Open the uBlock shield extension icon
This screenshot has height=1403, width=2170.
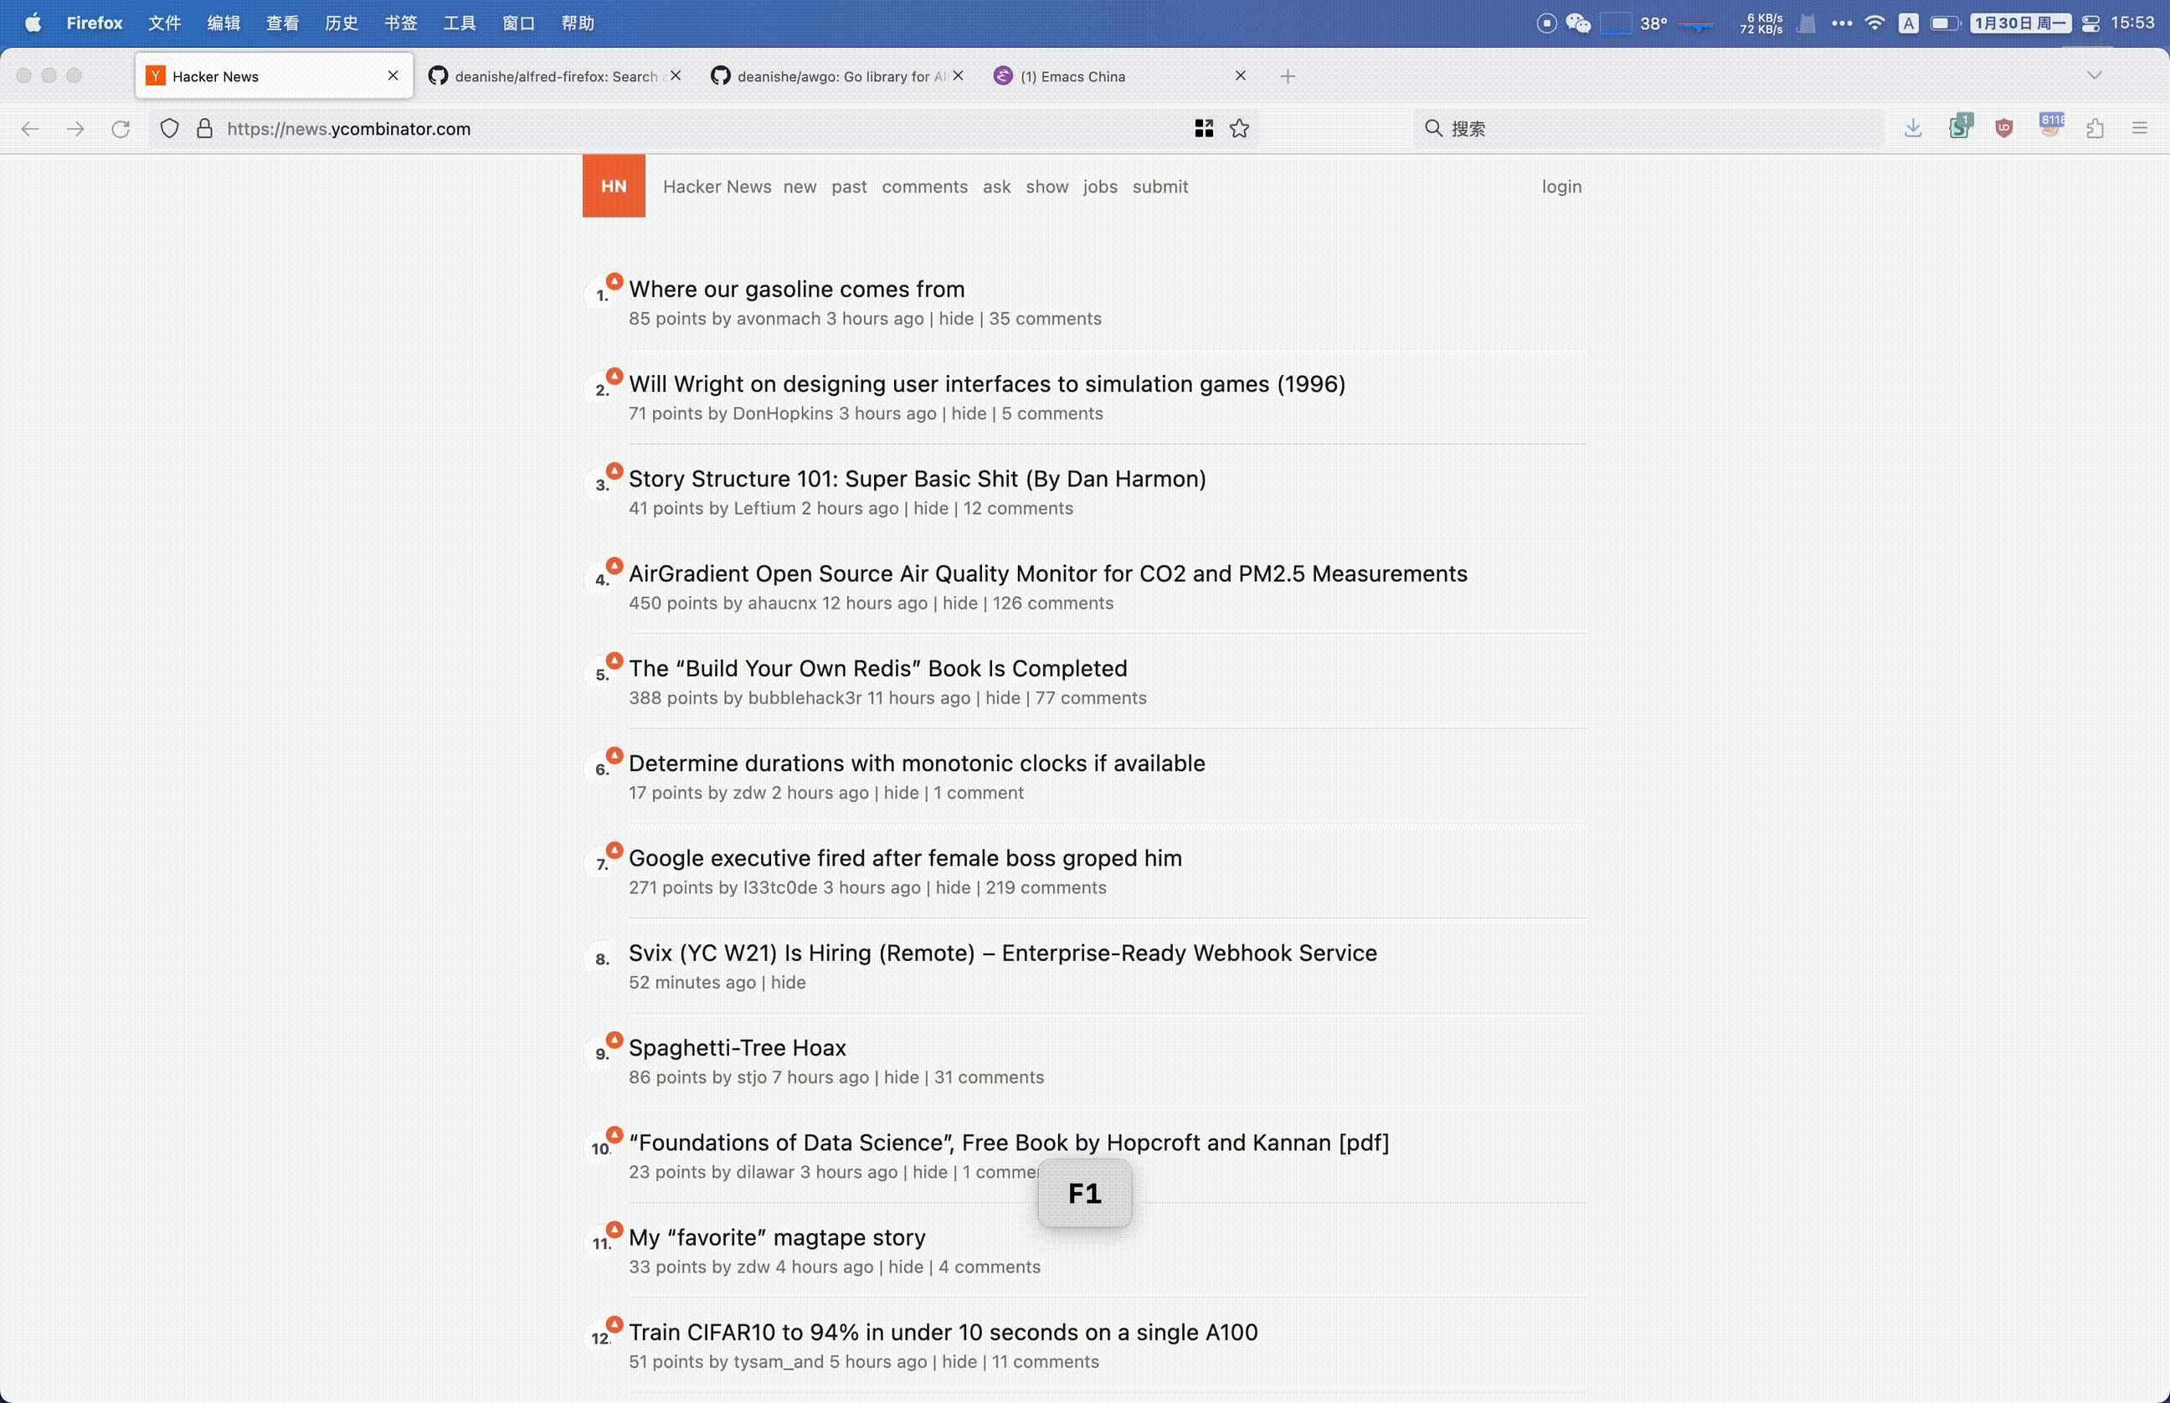2004,128
